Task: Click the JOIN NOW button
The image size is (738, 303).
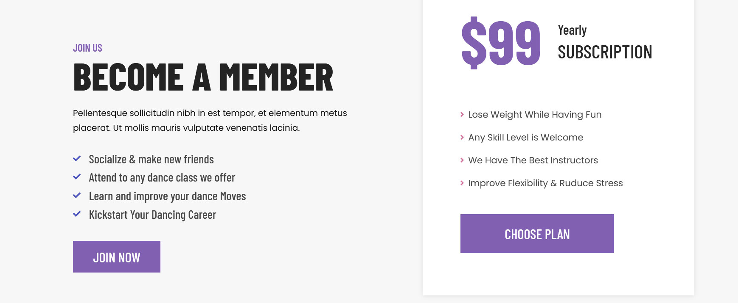Action: (x=117, y=256)
